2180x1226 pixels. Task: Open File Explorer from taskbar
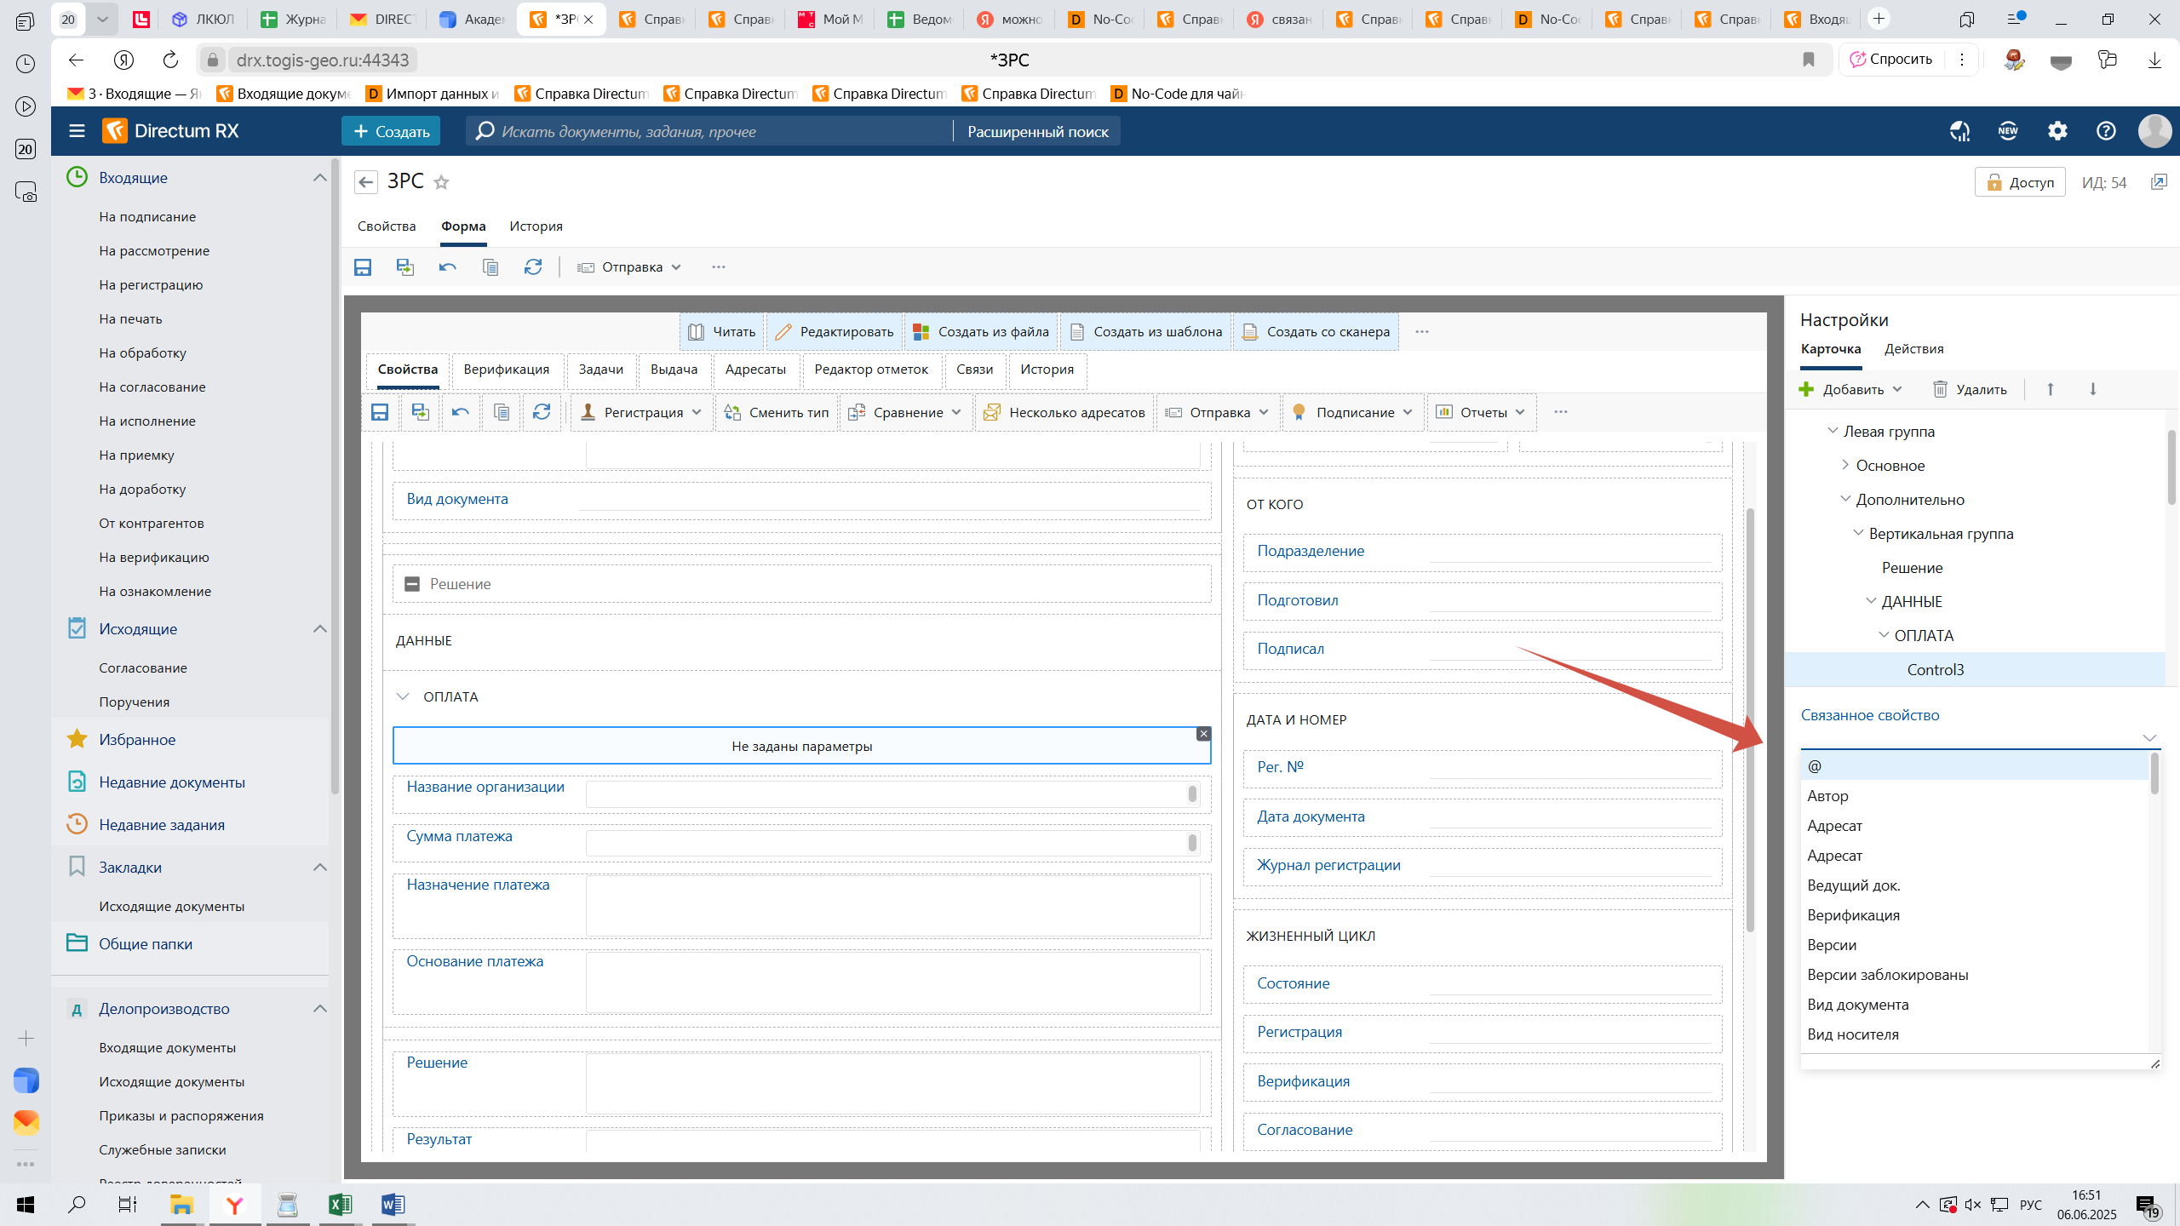point(181,1204)
